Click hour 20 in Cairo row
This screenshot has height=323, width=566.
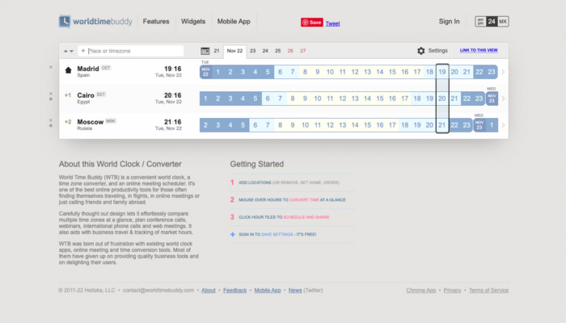pyautogui.click(x=442, y=99)
